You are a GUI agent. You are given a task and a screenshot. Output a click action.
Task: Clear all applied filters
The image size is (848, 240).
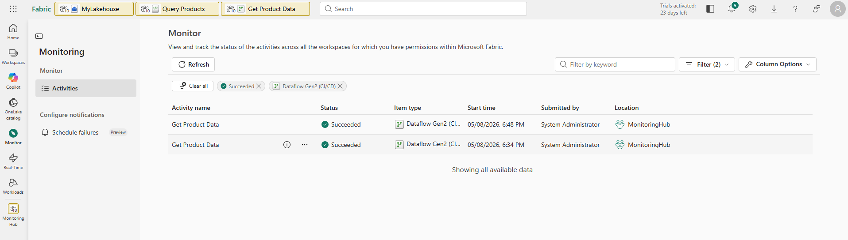point(193,86)
